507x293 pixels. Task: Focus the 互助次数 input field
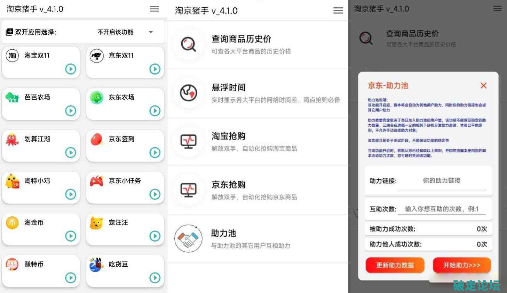[442, 209]
